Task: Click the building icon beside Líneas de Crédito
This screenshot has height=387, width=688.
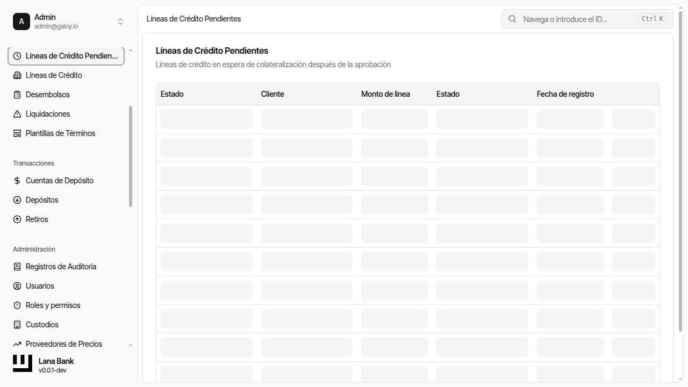Action: (x=17, y=75)
